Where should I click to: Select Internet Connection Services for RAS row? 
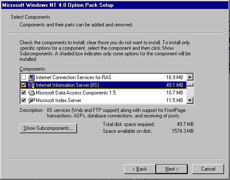[103, 77]
